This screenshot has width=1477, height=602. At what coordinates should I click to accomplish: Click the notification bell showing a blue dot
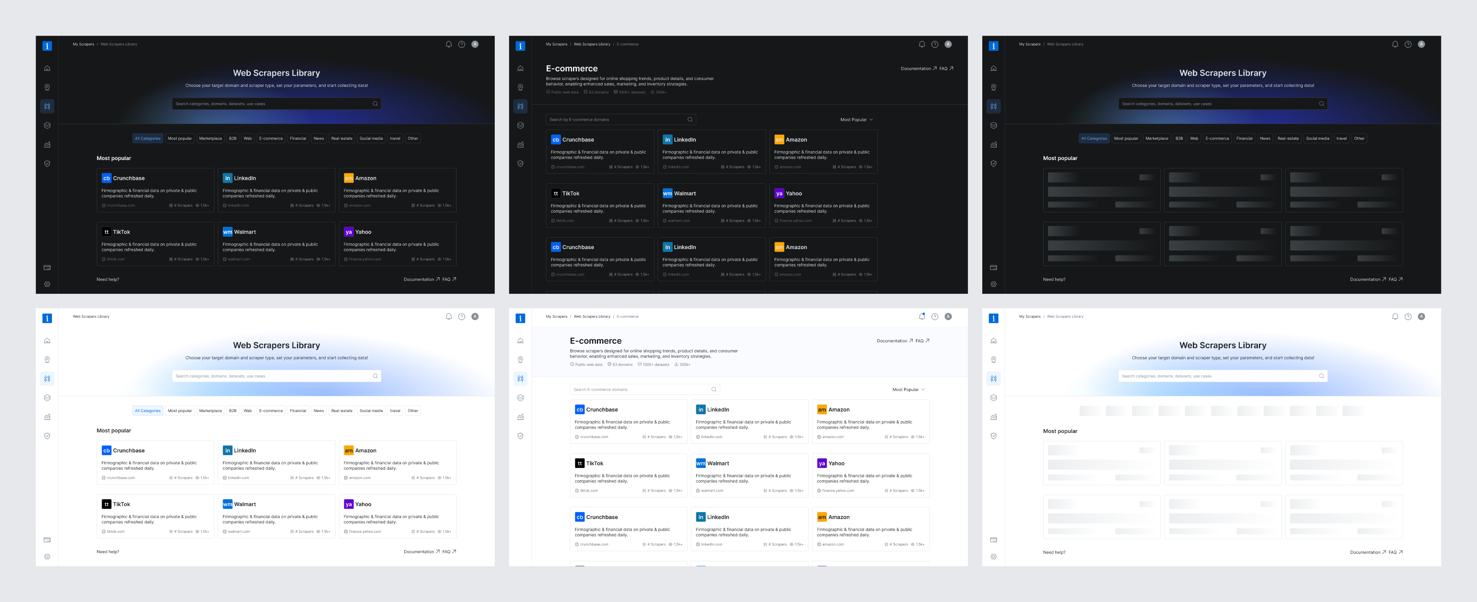921,317
